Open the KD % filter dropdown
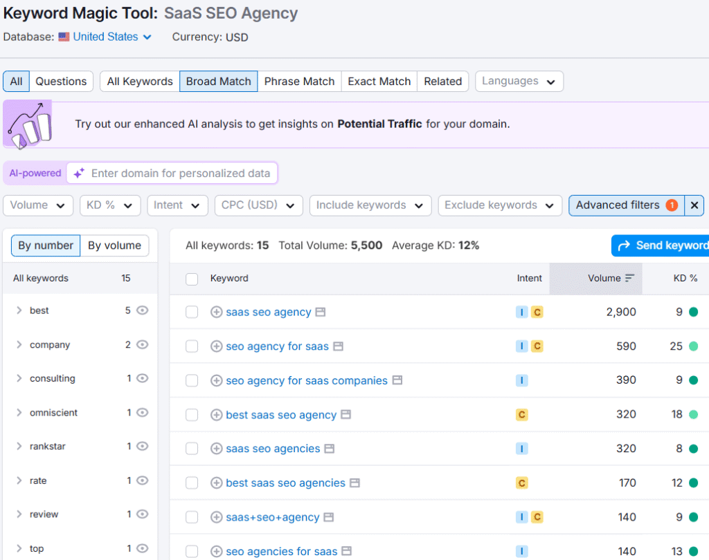The image size is (709, 560). point(110,205)
